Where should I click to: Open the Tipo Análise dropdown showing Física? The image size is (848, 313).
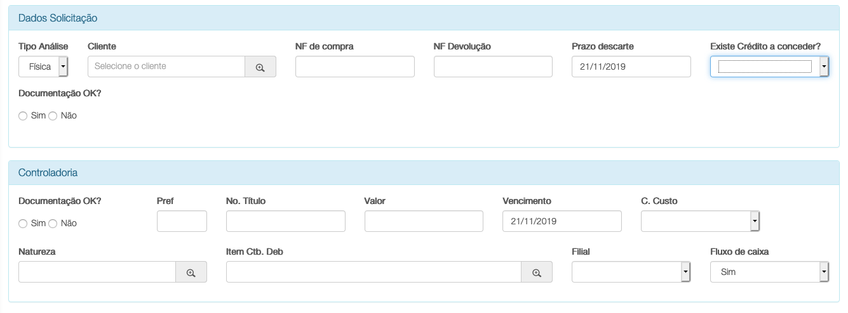coord(44,67)
